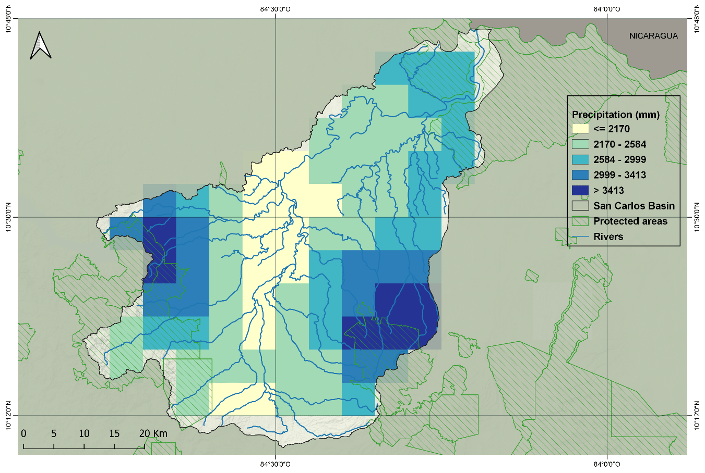The image size is (705, 473).
Task: Click the Protected areas hatched legend symbol
Action: [x=580, y=221]
